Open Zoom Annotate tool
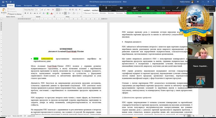Screen dimensions: 216x118 pyautogui.click(x=178, y=9)
